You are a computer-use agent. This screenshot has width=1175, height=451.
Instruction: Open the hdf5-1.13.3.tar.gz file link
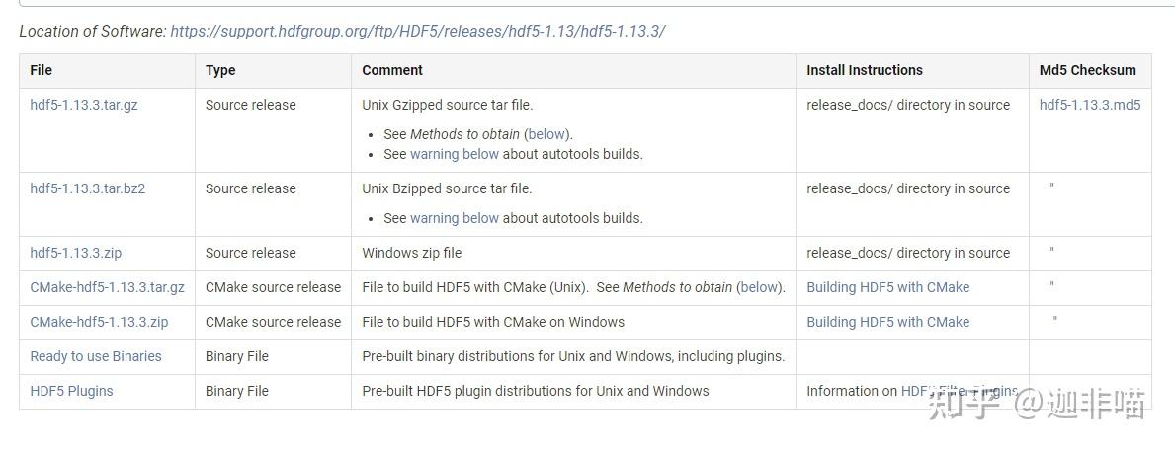point(84,105)
